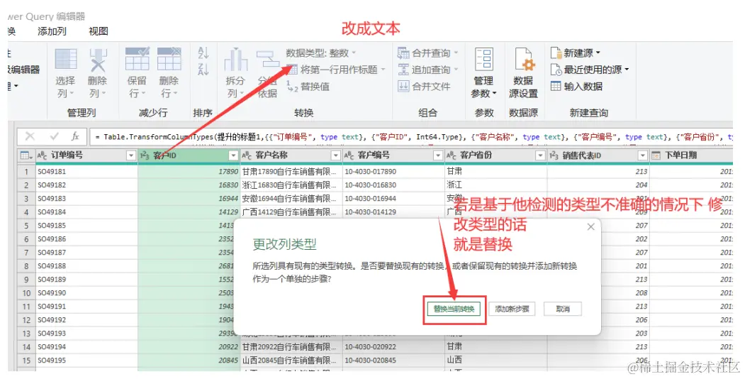
Task: Click customer ID cell 17890
Action: click(x=189, y=171)
